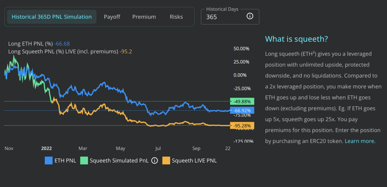
Task: Click the orange Squeeth LIVE PNL swatch
Action: [166, 160]
